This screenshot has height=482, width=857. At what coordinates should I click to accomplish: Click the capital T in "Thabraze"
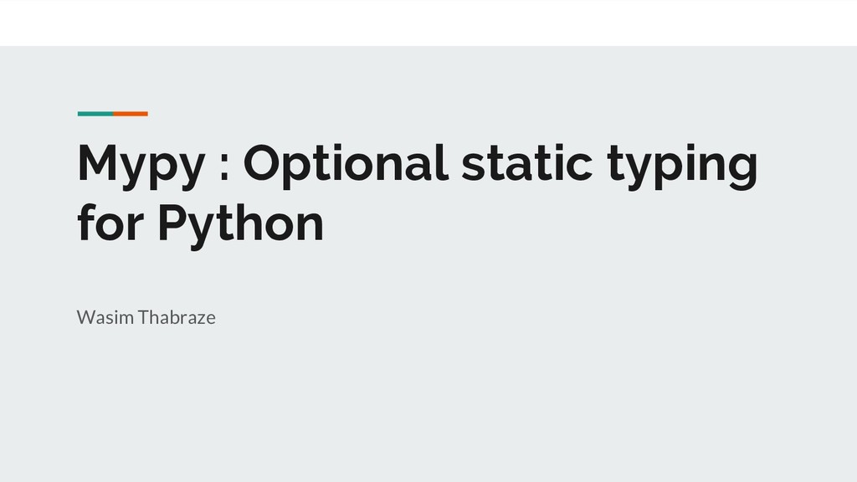tap(143, 317)
